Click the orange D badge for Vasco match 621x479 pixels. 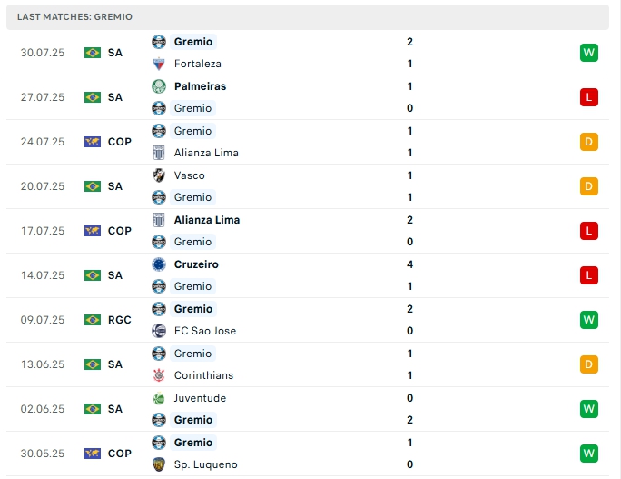pyautogui.click(x=589, y=186)
